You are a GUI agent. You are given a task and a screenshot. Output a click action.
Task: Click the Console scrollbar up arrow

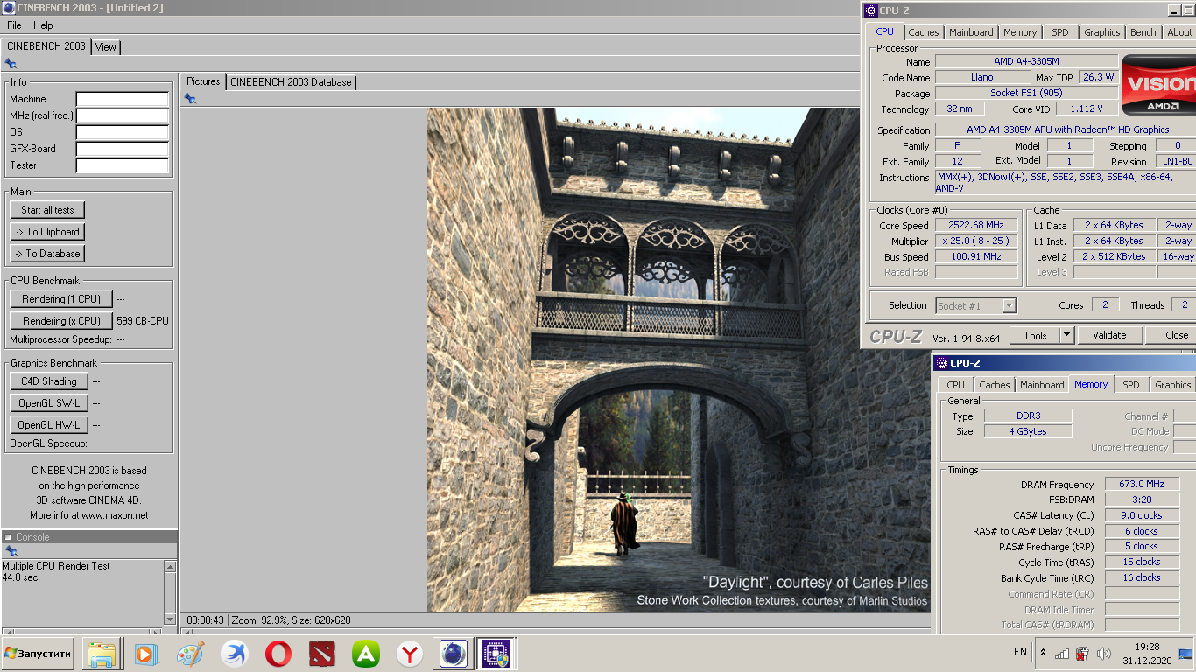tap(170, 567)
